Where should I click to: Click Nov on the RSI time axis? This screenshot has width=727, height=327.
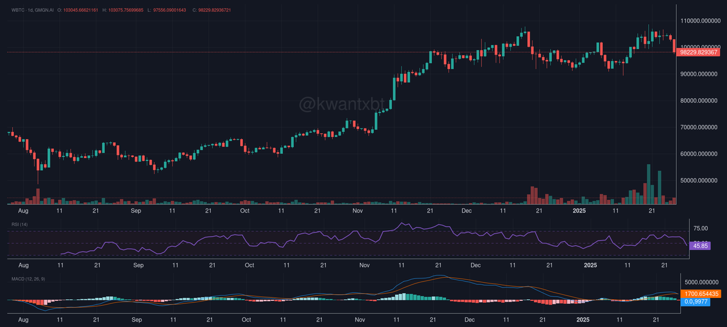[365, 265]
